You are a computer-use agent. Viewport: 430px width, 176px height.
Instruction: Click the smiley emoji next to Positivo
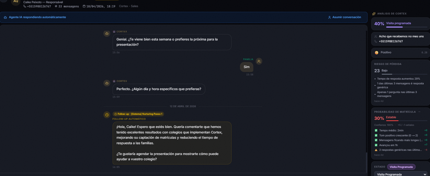click(x=376, y=53)
